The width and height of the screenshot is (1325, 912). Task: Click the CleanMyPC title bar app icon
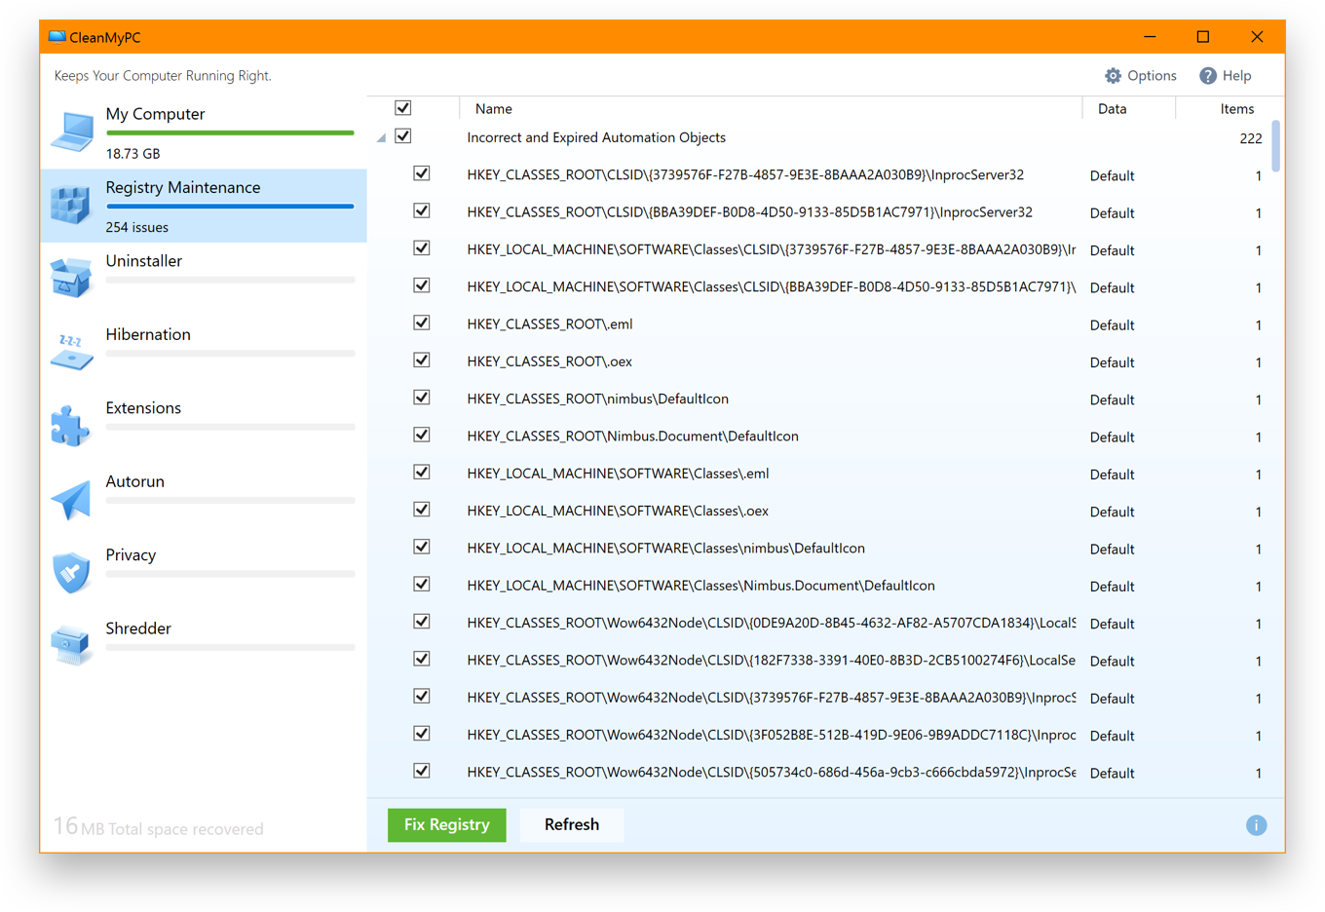point(57,38)
